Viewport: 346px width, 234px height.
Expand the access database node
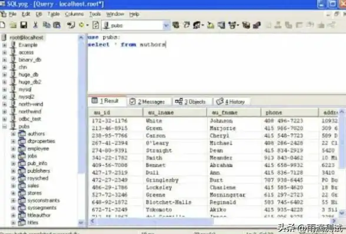click(5, 52)
